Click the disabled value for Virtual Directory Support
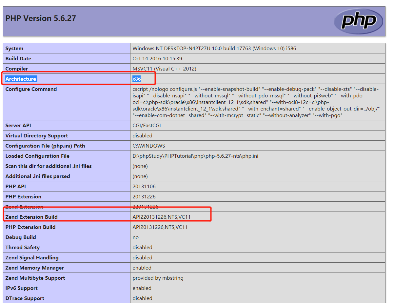The width and height of the screenshot is (394, 303). click(143, 136)
